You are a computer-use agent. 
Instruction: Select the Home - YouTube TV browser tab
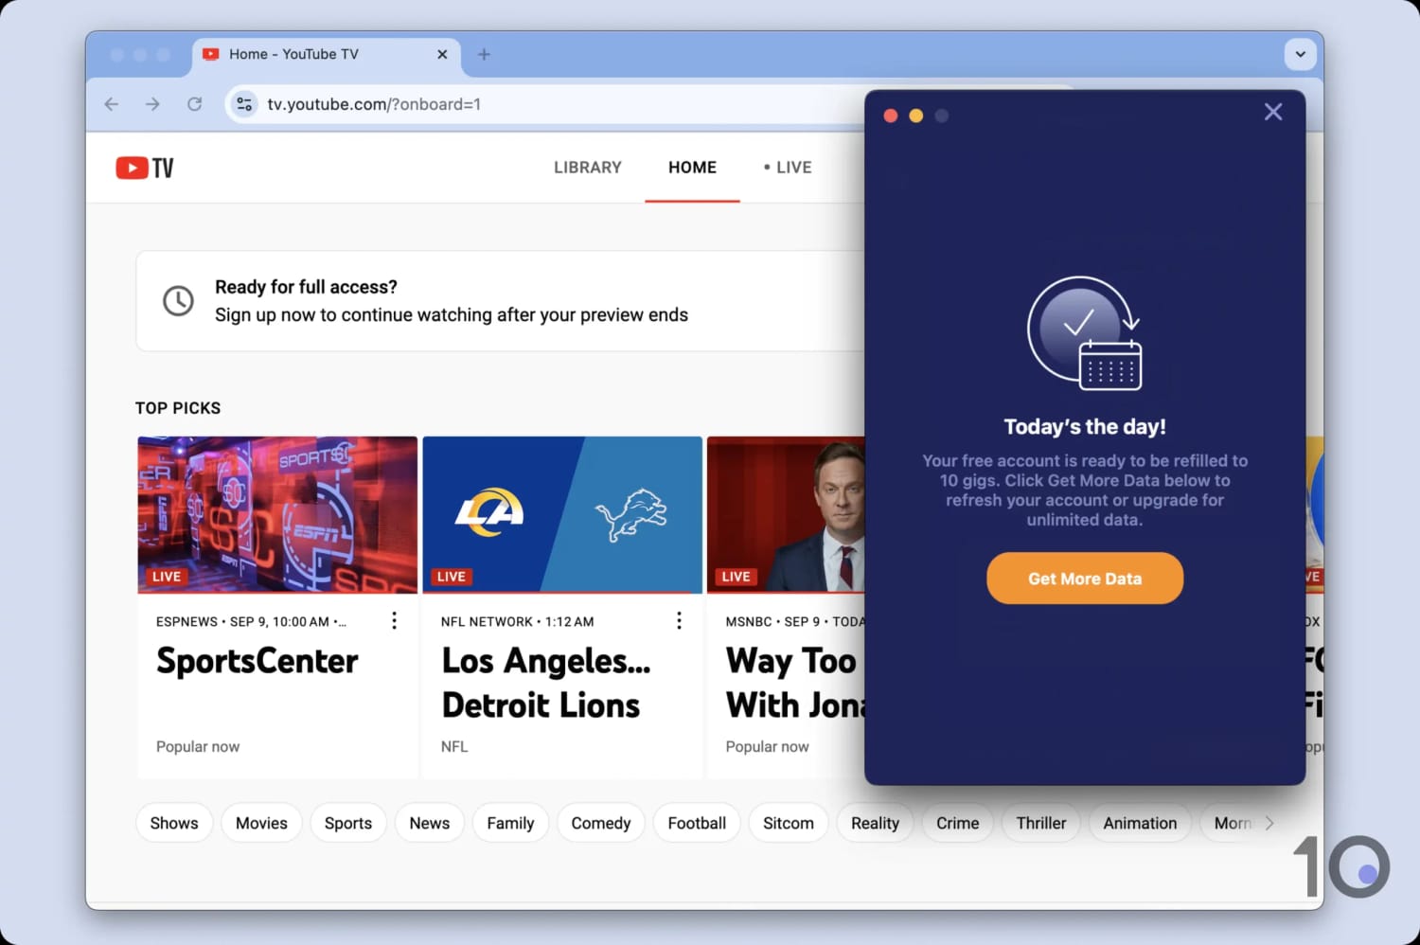(327, 55)
